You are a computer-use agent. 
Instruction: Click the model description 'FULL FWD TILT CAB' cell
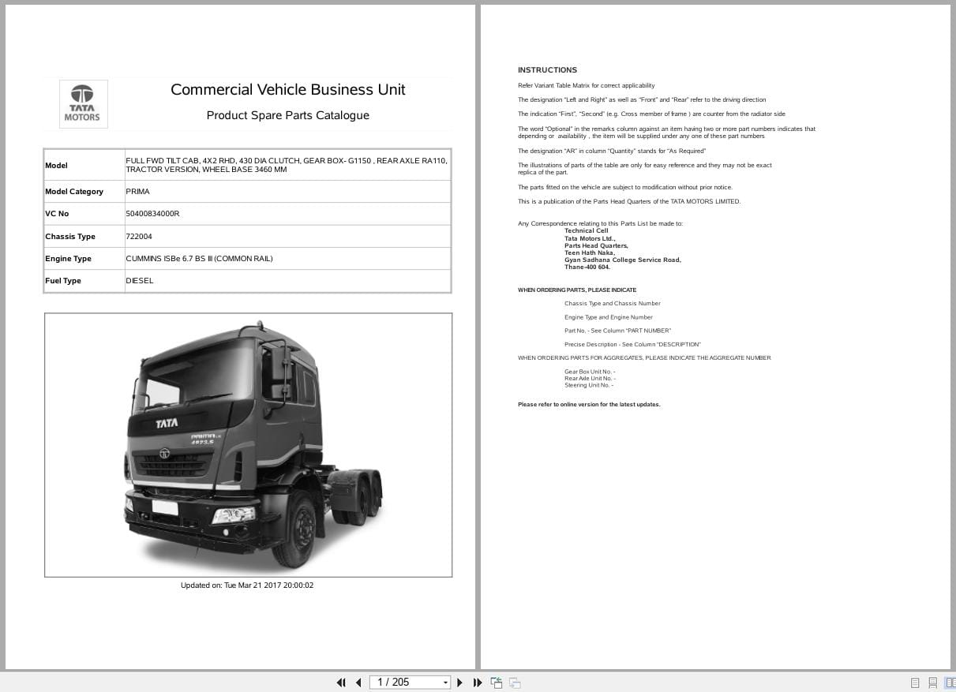coord(287,165)
